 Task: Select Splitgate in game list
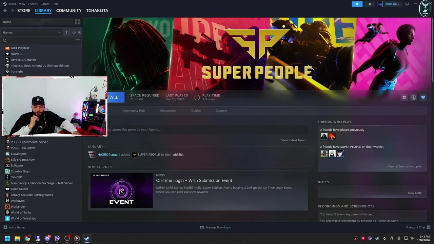[17, 165]
